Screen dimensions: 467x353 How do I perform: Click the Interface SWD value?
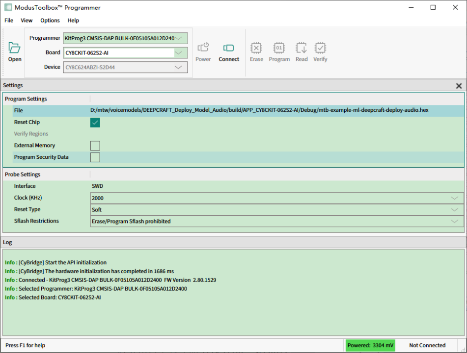tap(97, 186)
